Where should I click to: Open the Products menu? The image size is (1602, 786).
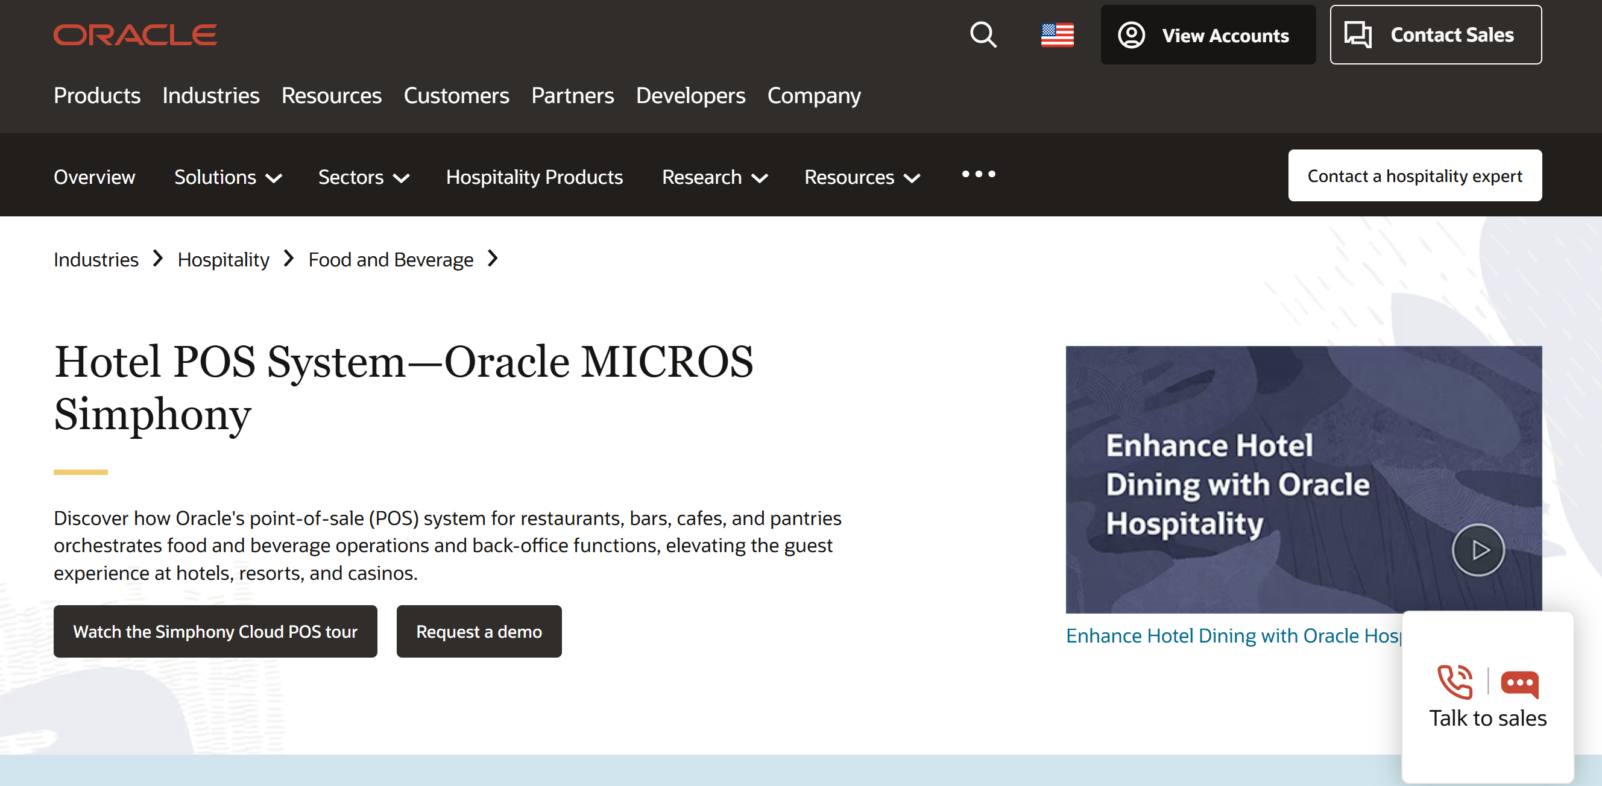[97, 95]
